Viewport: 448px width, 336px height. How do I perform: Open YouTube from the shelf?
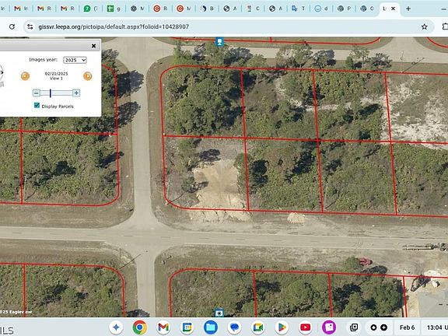(x=306, y=327)
